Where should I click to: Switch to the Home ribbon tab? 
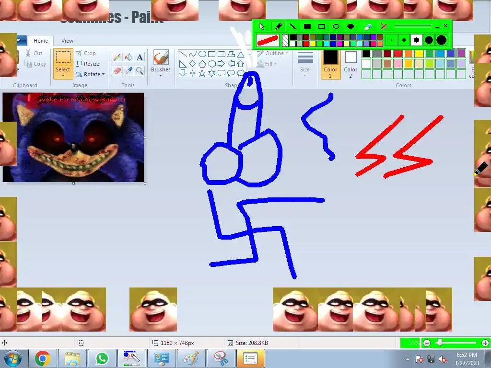(x=41, y=41)
